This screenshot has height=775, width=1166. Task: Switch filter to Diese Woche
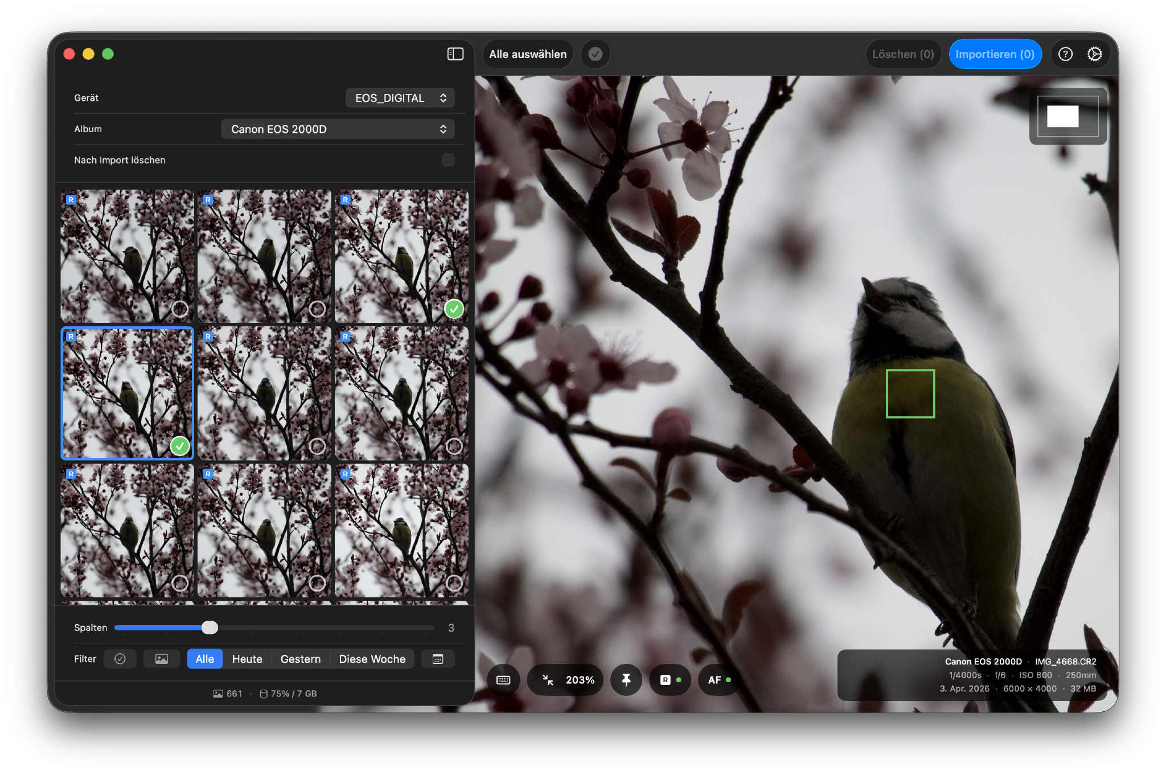(x=372, y=658)
